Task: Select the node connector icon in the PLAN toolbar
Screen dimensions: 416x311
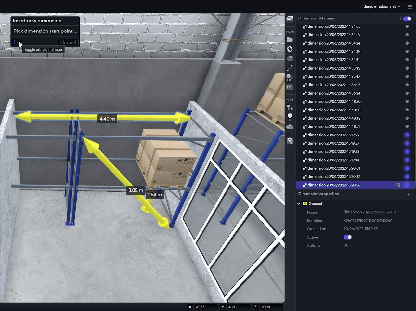Action: [290, 68]
